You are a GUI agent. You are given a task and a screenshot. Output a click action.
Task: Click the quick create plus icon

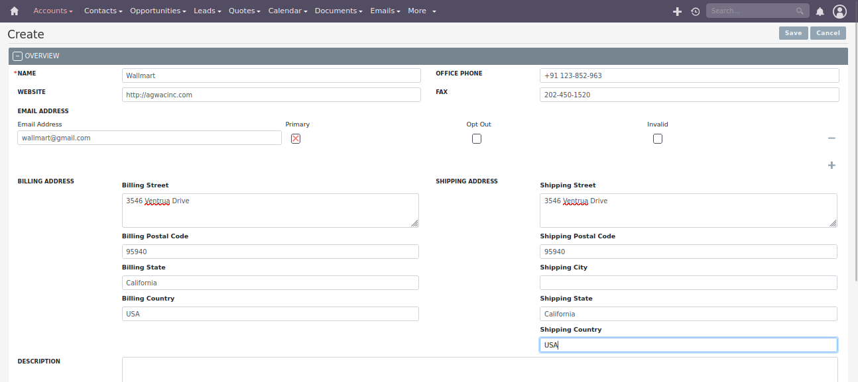(x=677, y=11)
